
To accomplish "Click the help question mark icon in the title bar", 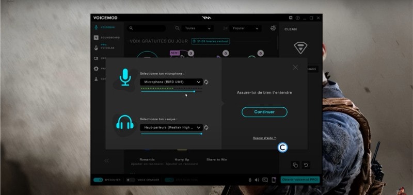I will 298,18.
